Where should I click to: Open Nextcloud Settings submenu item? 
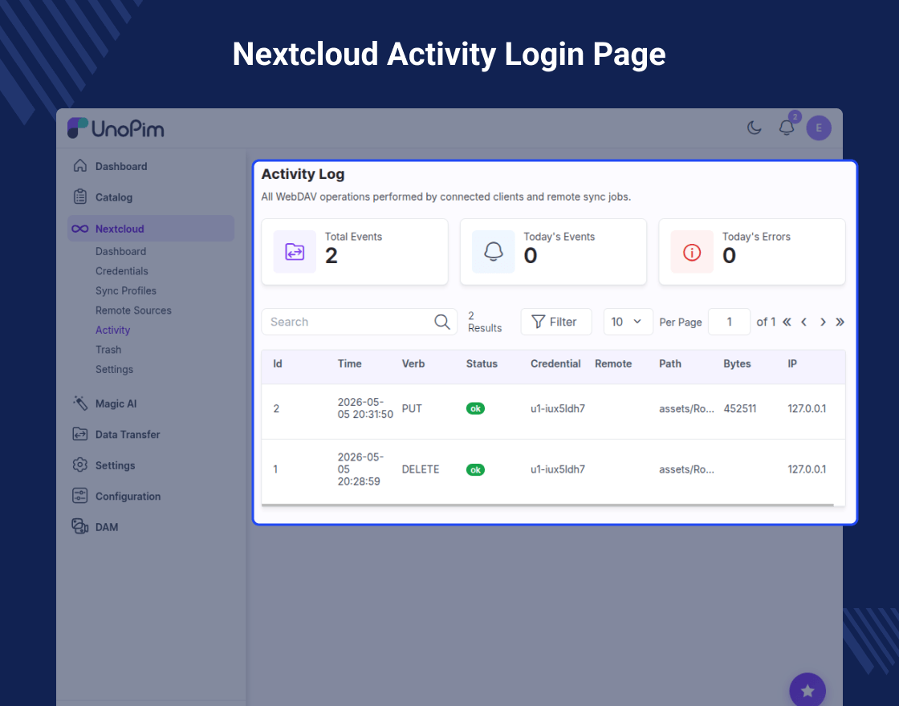click(x=115, y=369)
